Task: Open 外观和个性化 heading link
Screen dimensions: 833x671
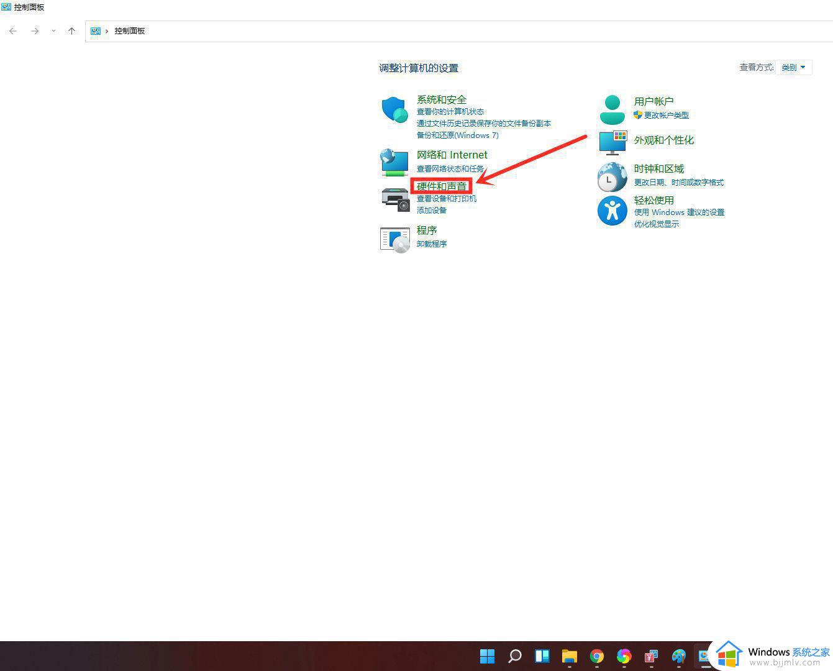Action: click(x=663, y=140)
